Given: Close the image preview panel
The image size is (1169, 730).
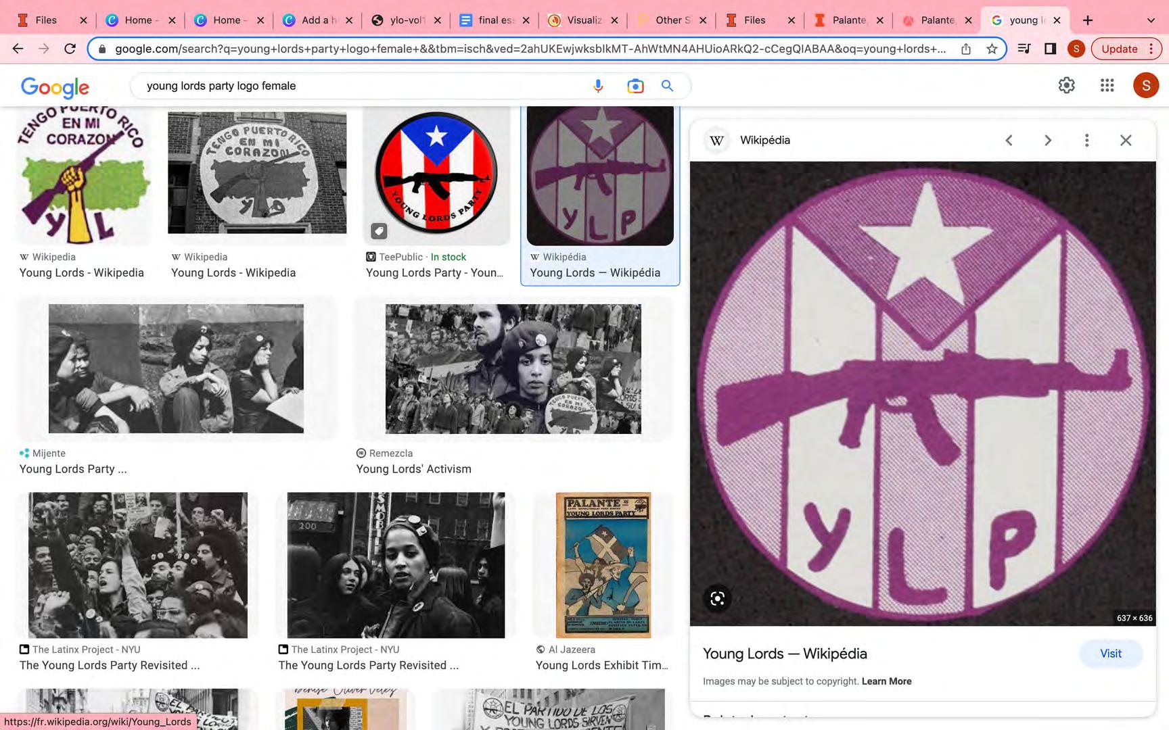Looking at the screenshot, I should (x=1126, y=140).
